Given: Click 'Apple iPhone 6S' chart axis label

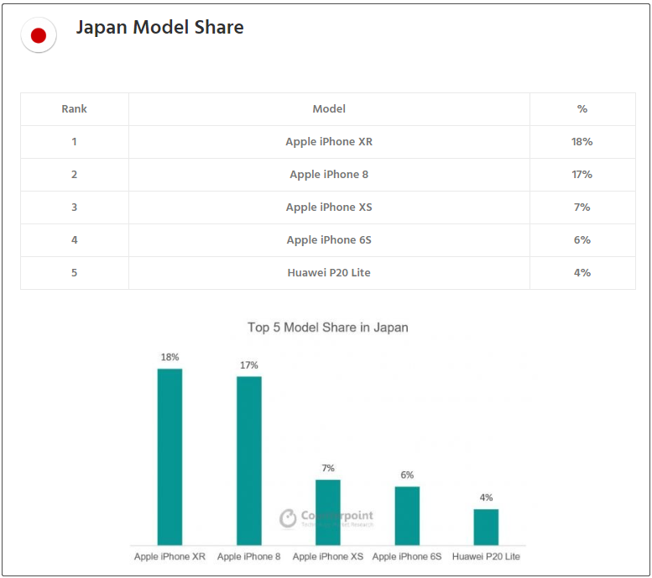Looking at the screenshot, I should click(x=407, y=557).
